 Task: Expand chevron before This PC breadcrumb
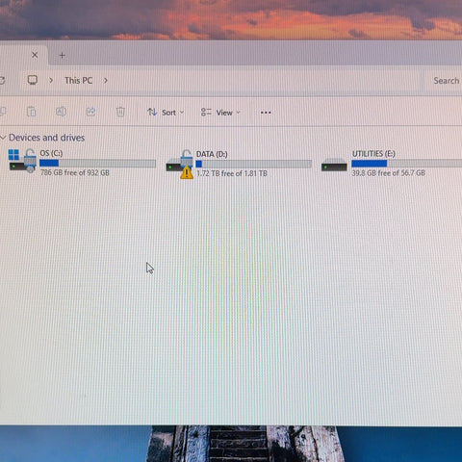[51, 80]
